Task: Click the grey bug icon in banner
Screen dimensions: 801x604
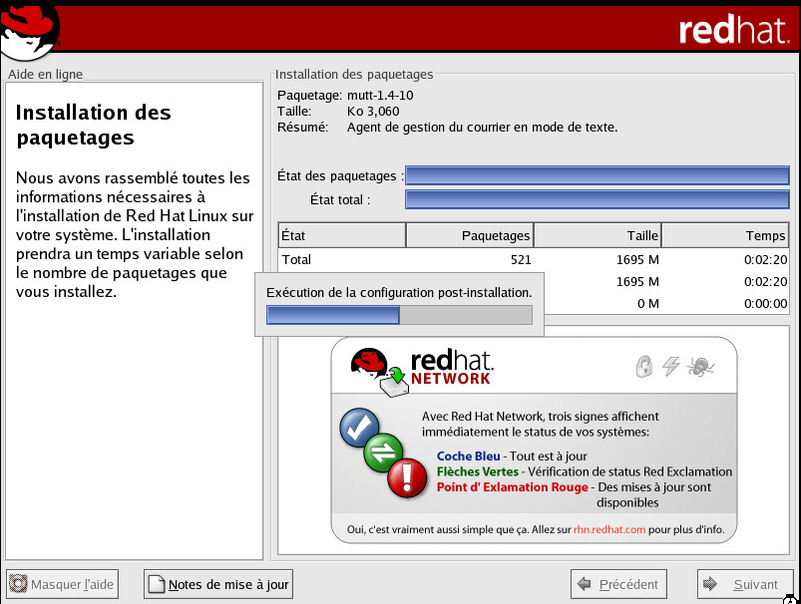Action: point(700,367)
